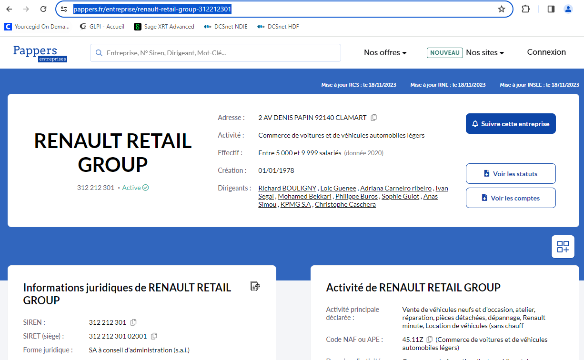Open site information icon in address bar

click(64, 9)
